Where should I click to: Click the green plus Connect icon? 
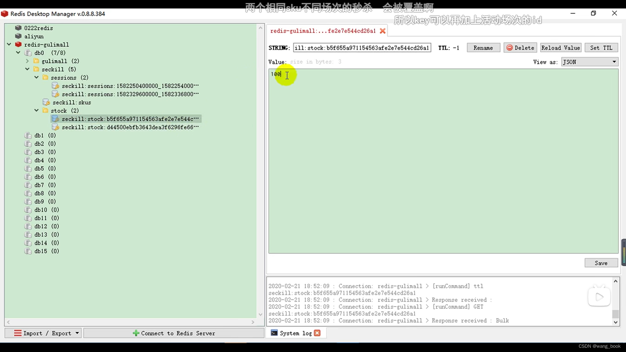[x=136, y=333]
